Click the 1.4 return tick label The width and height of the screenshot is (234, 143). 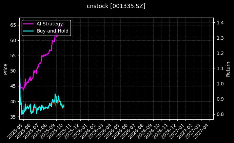(x=220, y=23)
